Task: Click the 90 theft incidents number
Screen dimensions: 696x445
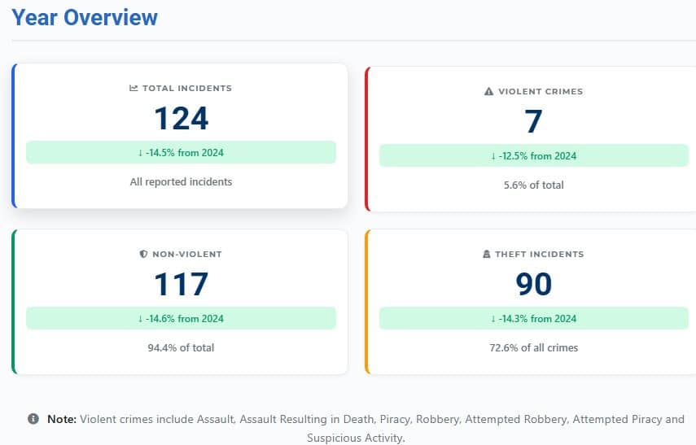Action: [x=533, y=285]
